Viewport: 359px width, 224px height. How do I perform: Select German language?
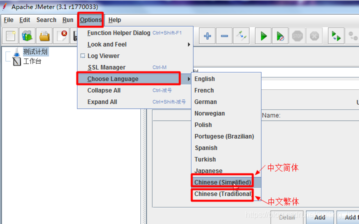coord(226,101)
